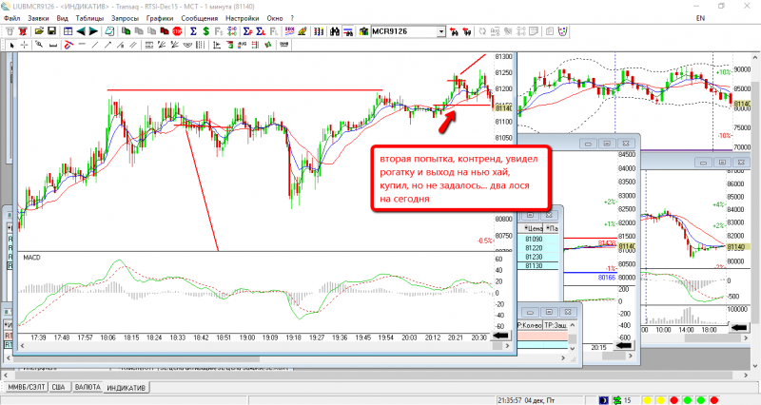Switch to the США tab

(58, 387)
